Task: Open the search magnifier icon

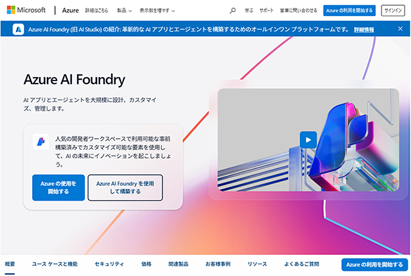Action: point(232,10)
